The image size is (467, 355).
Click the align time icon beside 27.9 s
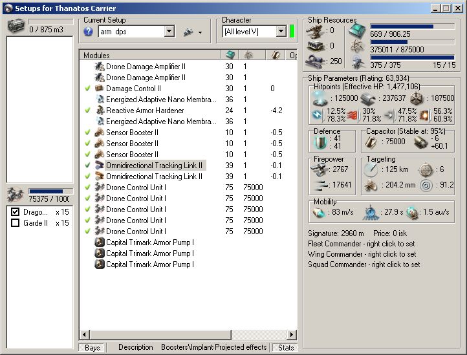(x=370, y=213)
